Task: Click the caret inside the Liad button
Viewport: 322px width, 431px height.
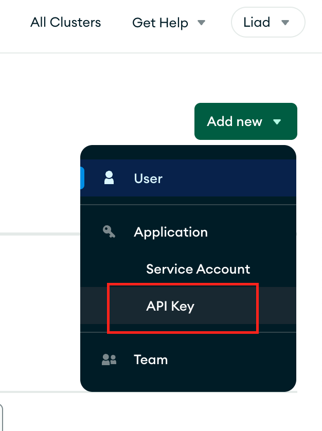Action: pos(285,22)
